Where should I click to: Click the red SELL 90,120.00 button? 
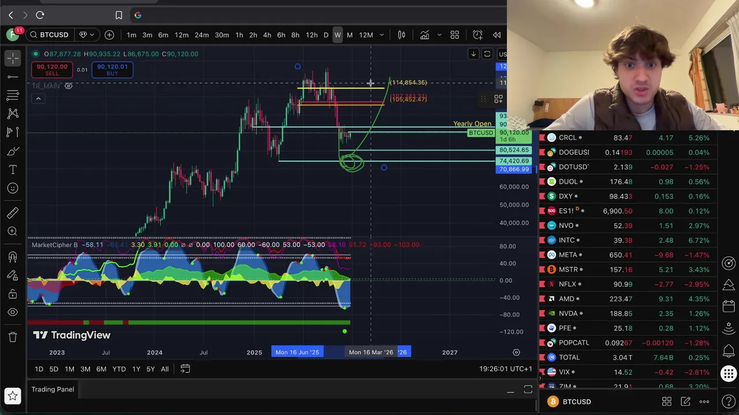[x=52, y=70]
